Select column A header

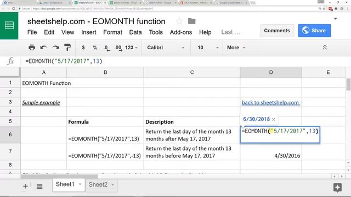44,72
